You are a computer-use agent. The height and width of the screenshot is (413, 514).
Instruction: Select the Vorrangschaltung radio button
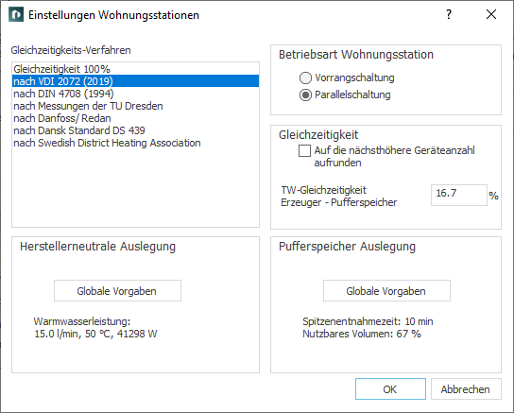(x=305, y=78)
